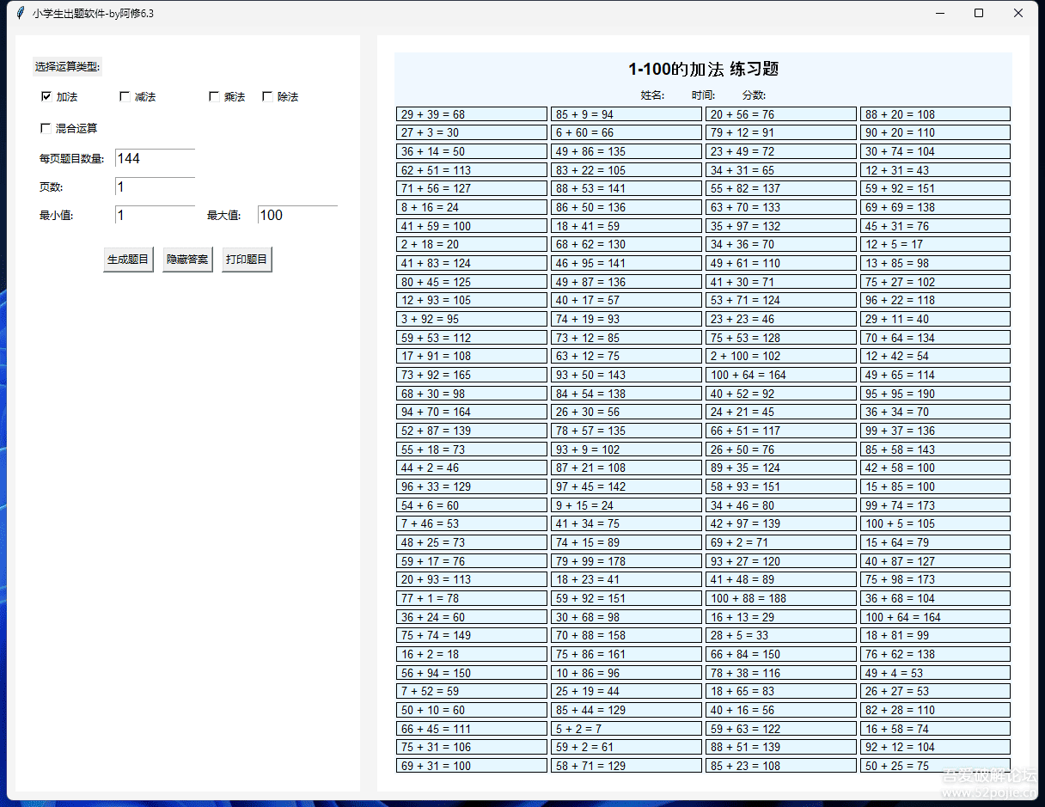
Task: Click the cell showing 95 + 95 = 190
Action: (935, 394)
